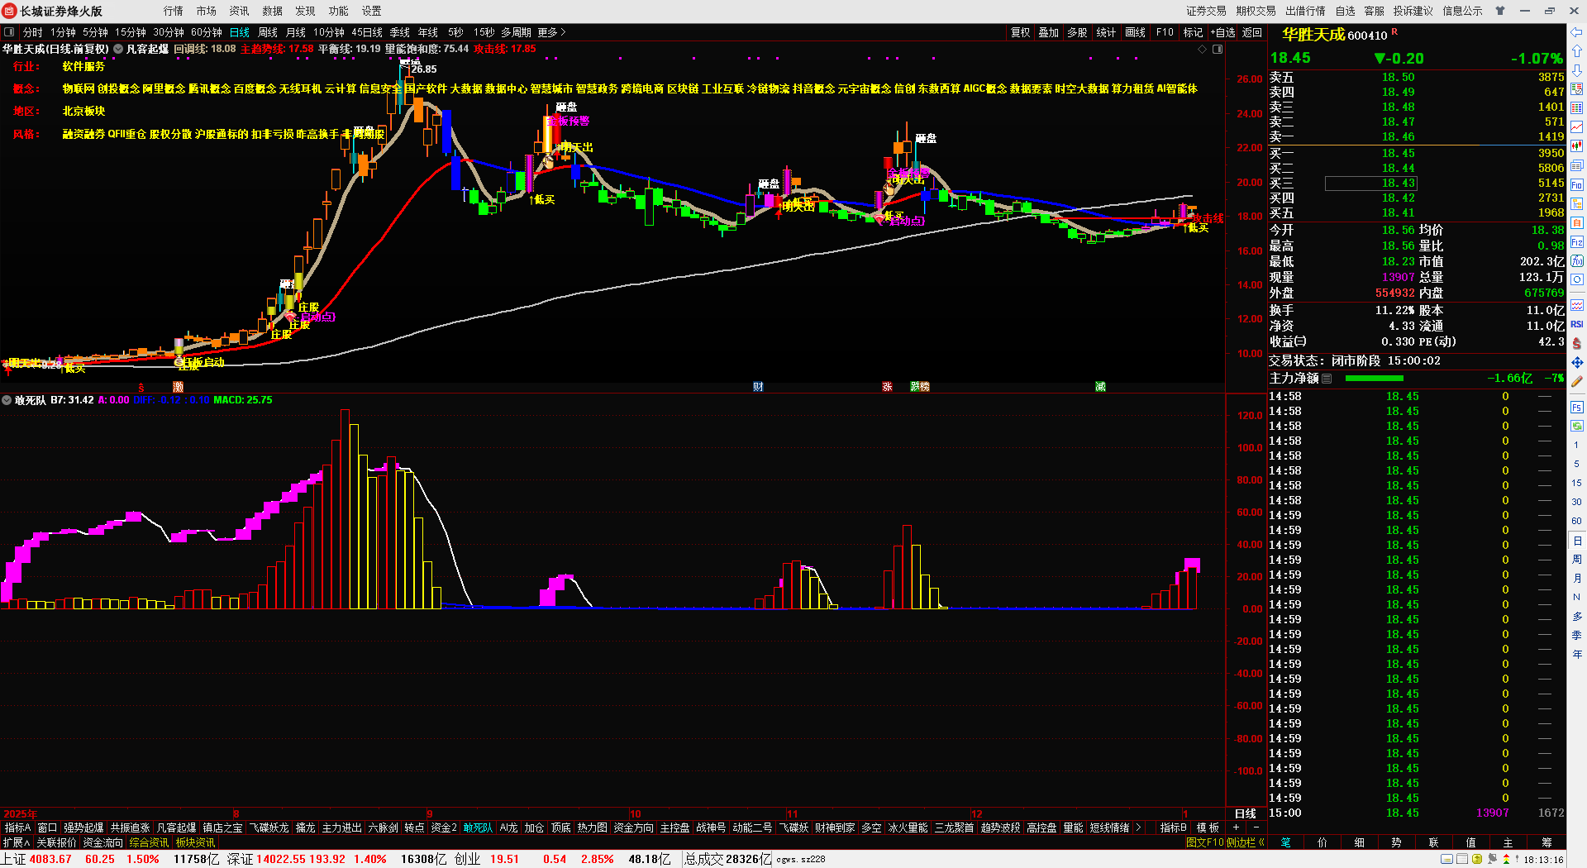Image resolution: width=1587 pixels, height=868 pixels.
Task: Switch to the 周线 weekly period tab
Action: pos(268,32)
